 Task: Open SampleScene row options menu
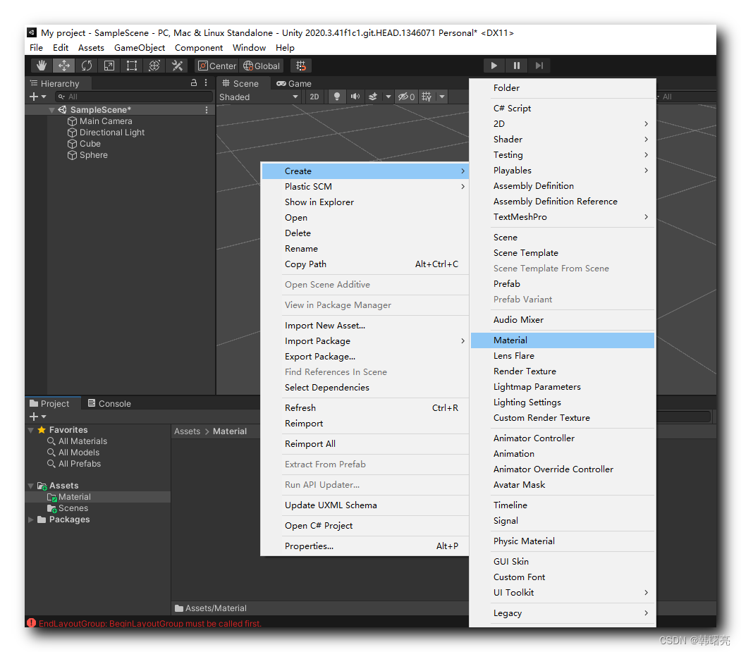point(207,110)
